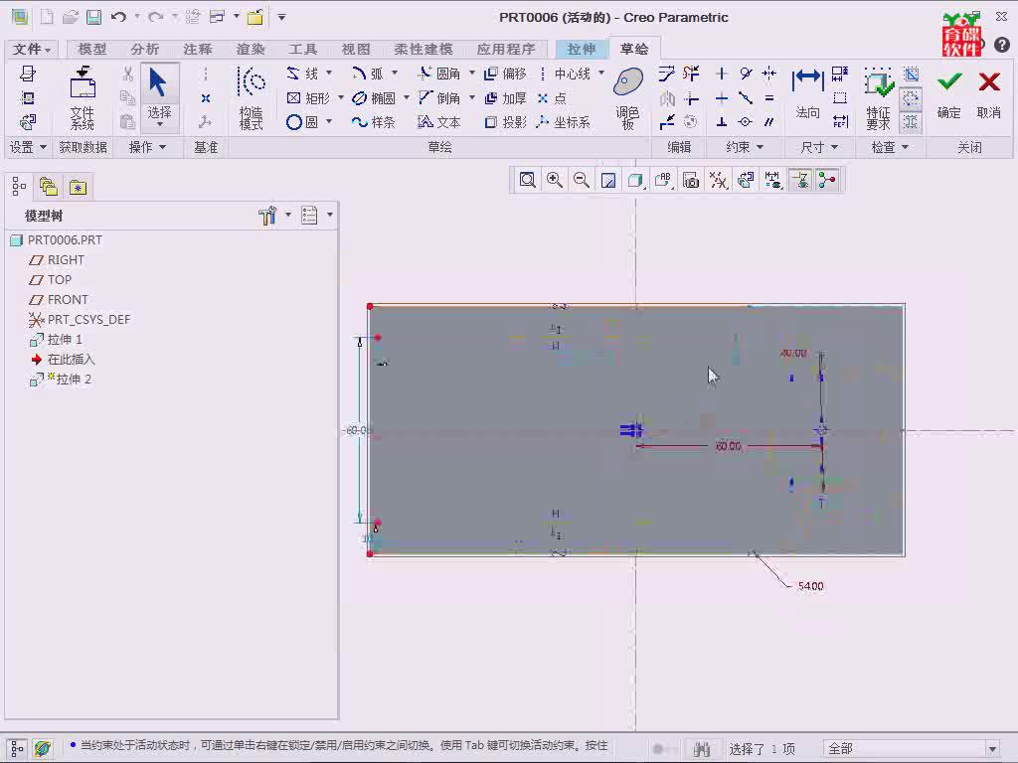Image resolution: width=1018 pixels, height=763 pixels.
Task: Choose the Ellipse tool
Action: 374,98
